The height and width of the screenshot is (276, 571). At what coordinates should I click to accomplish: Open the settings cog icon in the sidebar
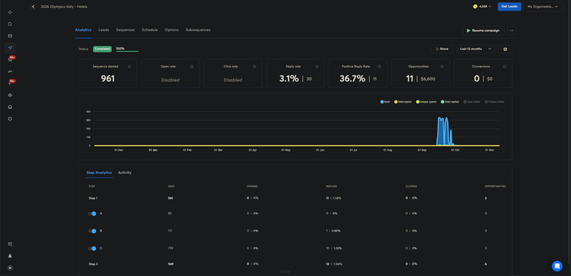point(10,119)
